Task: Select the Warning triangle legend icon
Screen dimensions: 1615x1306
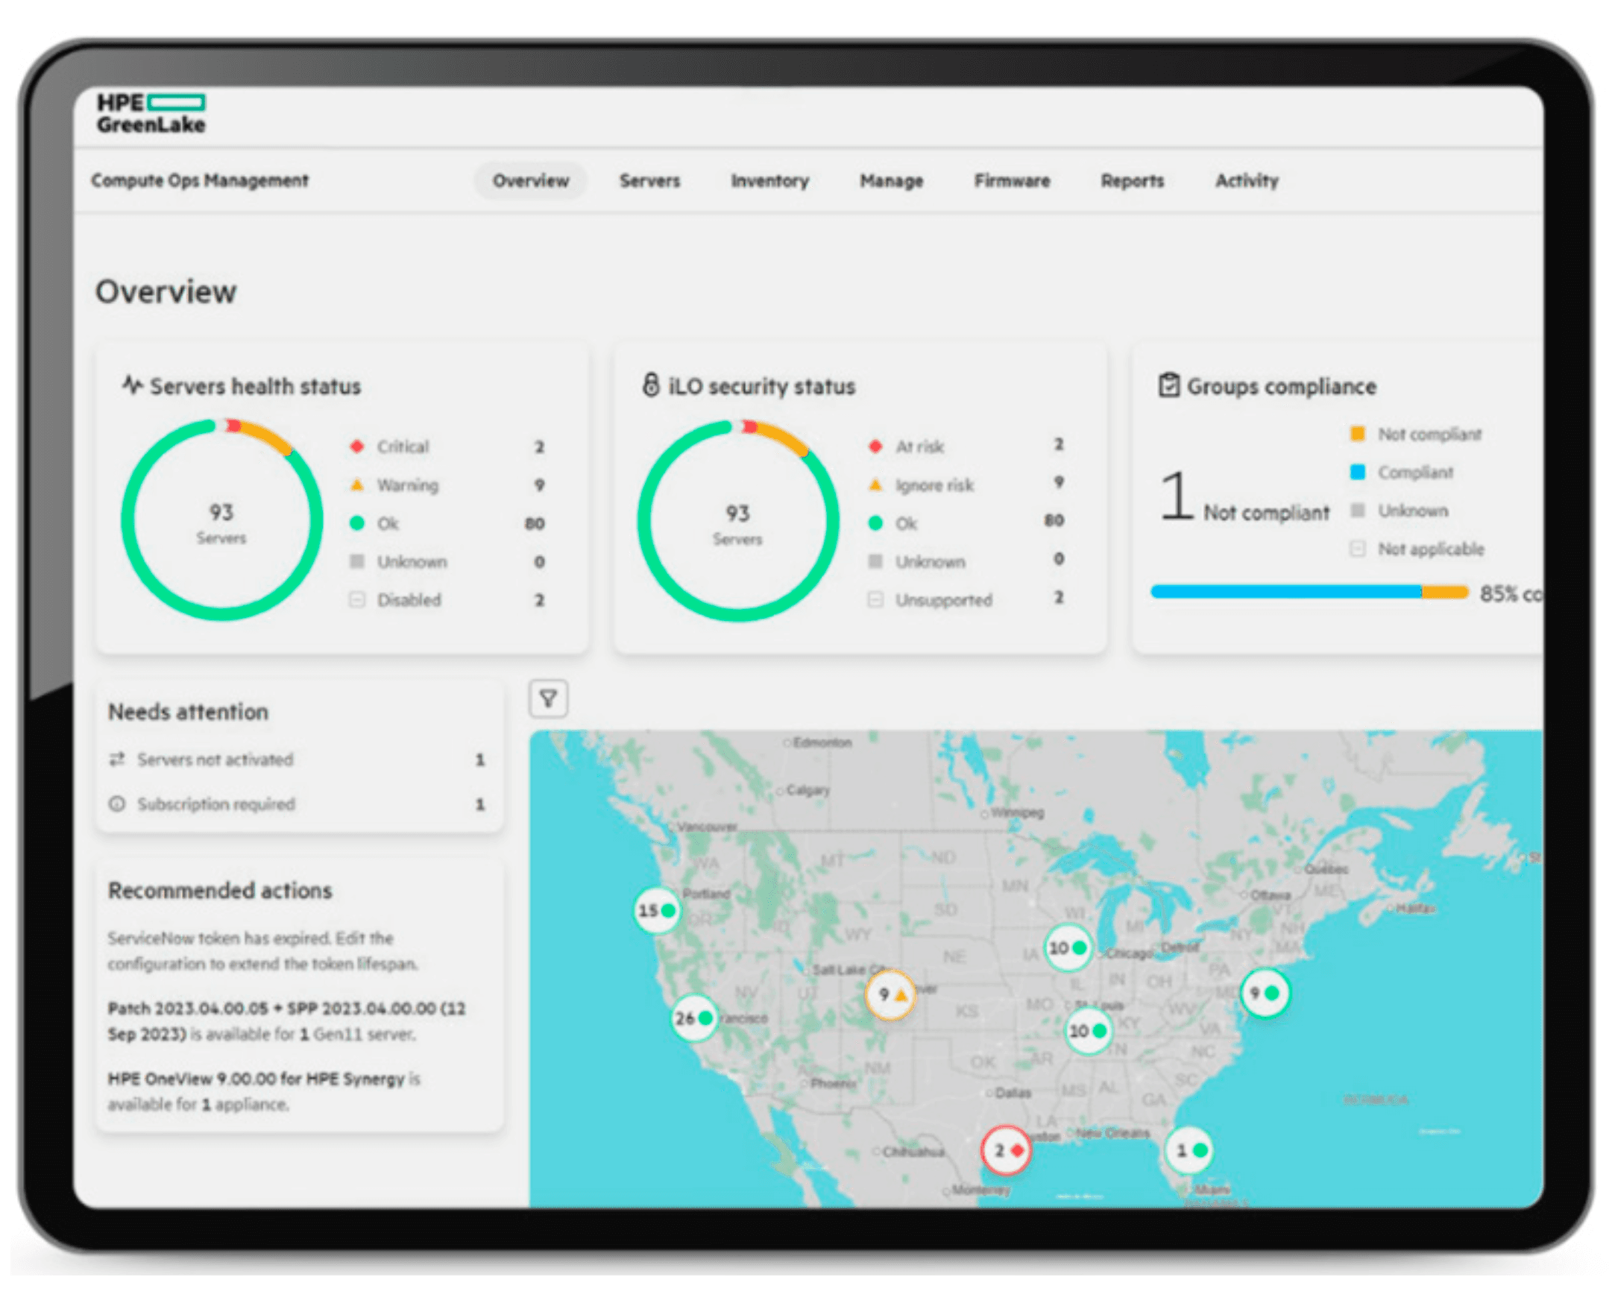Action: [357, 485]
